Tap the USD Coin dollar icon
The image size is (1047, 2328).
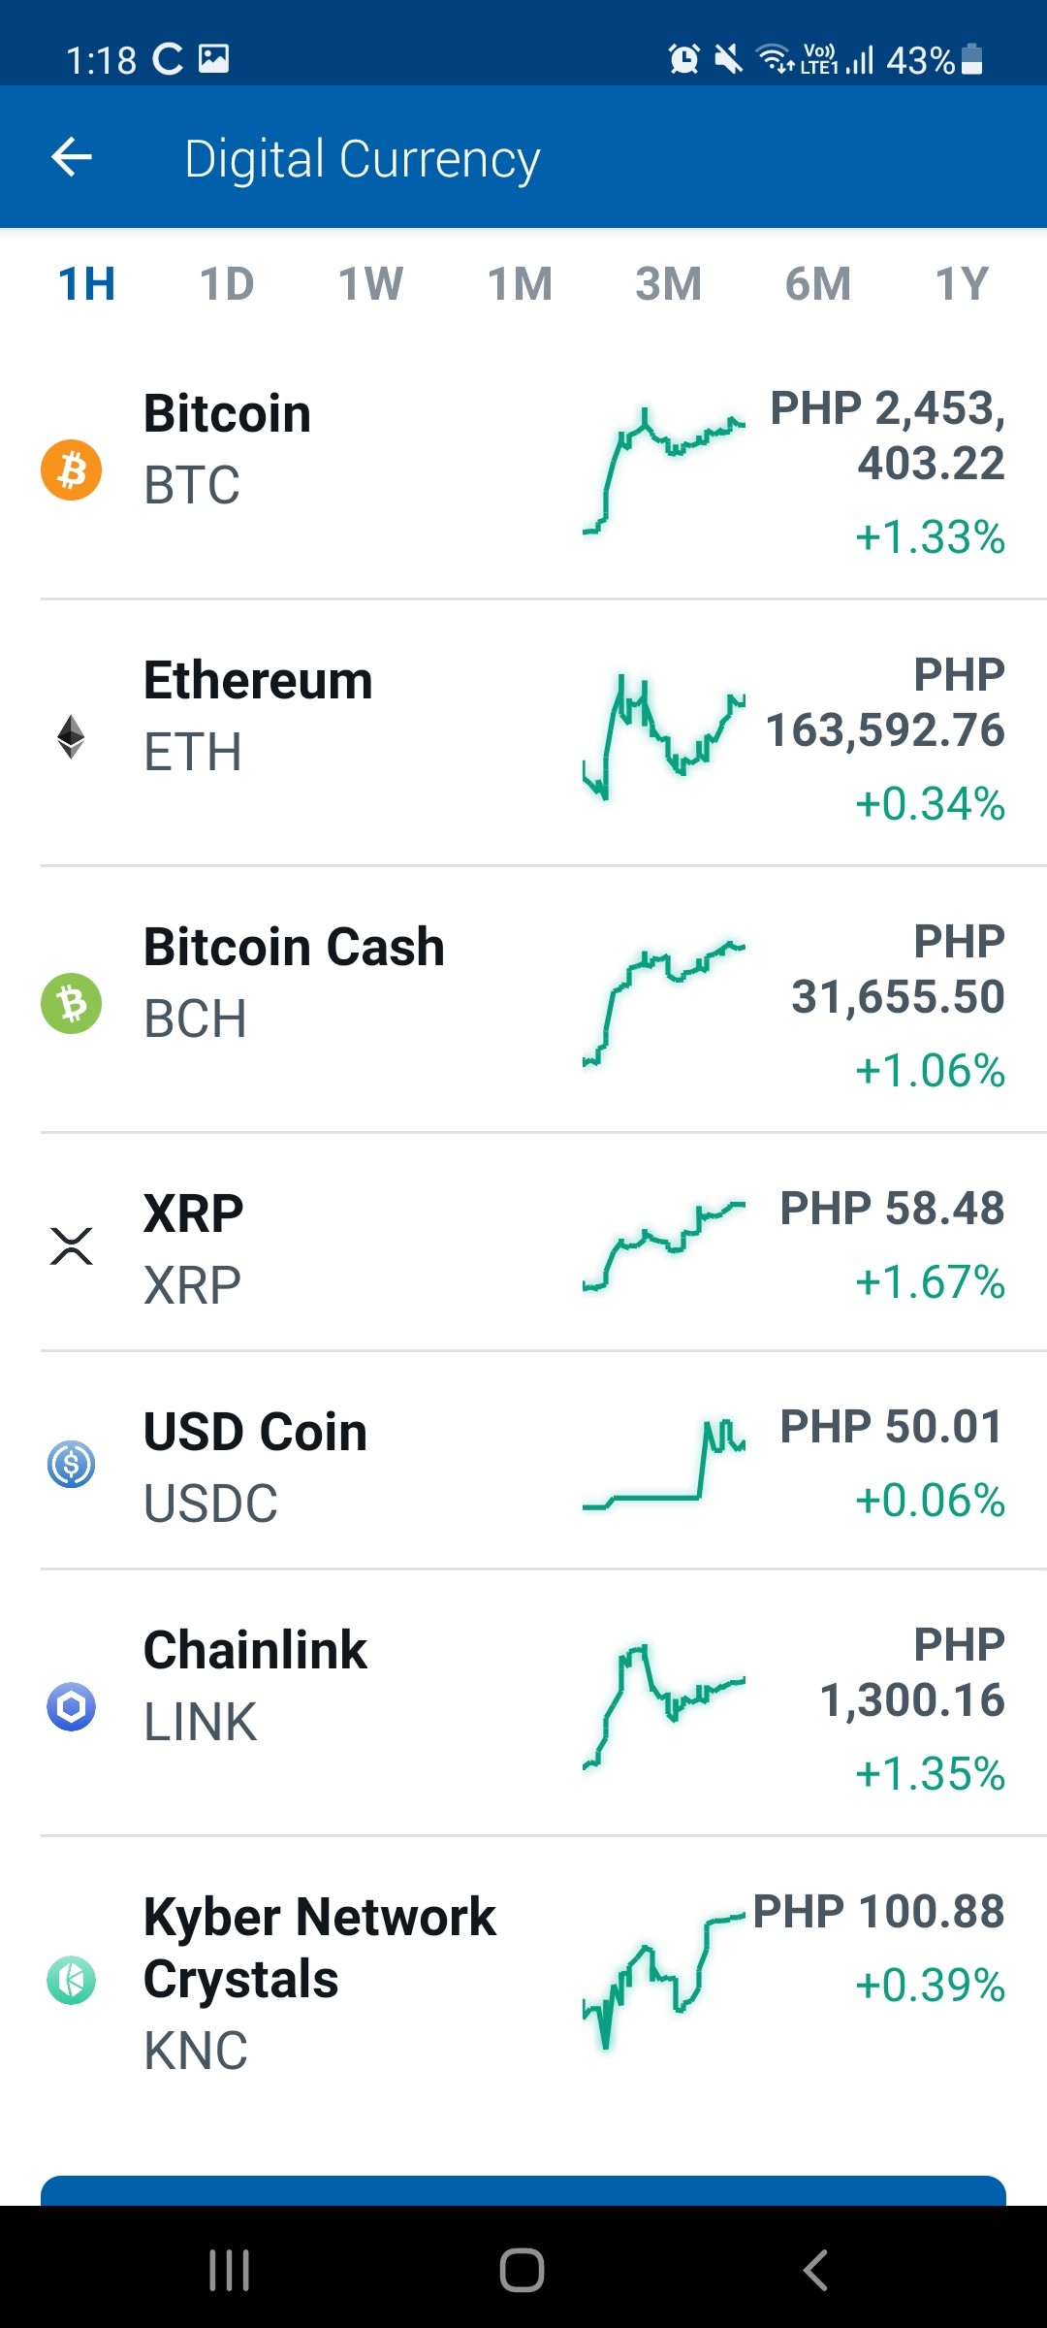click(71, 1464)
